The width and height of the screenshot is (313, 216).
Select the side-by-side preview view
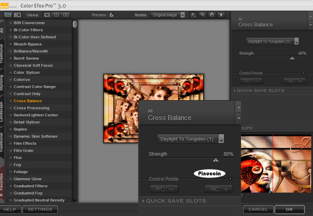pyautogui.click(x=66, y=15)
